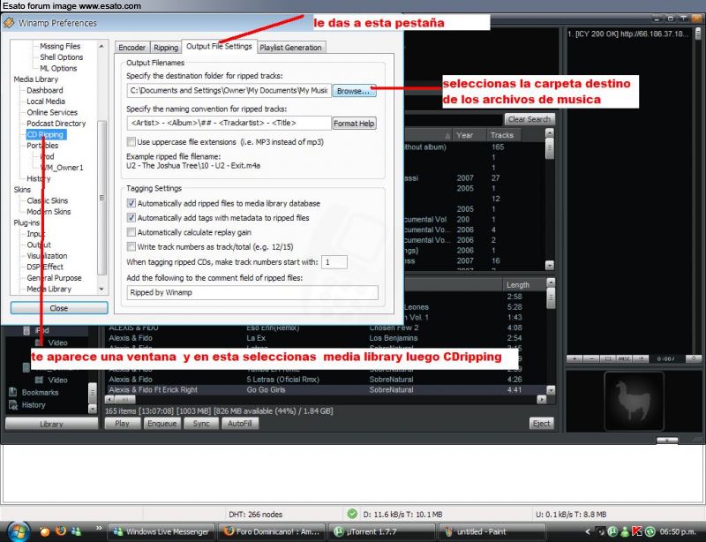Click the destination folder path field
Screen dimensions: 706x542
[x=229, y=91]
